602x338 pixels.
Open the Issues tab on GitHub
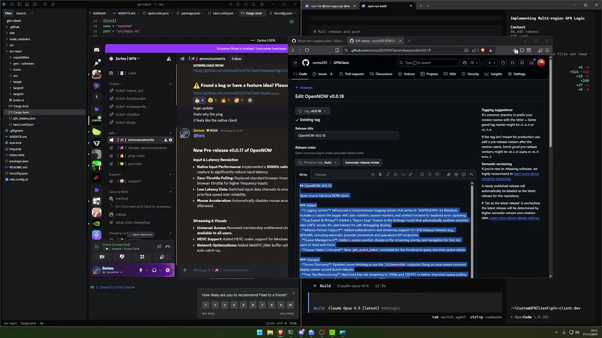pyautogui.click(x=323, y=74)
